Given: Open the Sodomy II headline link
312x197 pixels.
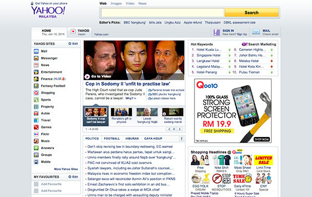Looking at the screenshot, I should tap(128, 84).
